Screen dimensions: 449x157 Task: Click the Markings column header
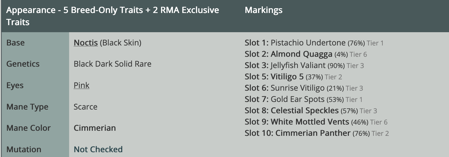pos(263,10)
